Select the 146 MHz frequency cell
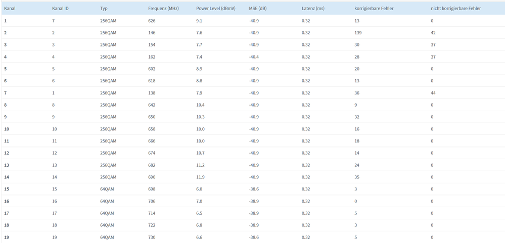Image resolution: width=505 pixels, height=243 pixels. coord(152,33)
